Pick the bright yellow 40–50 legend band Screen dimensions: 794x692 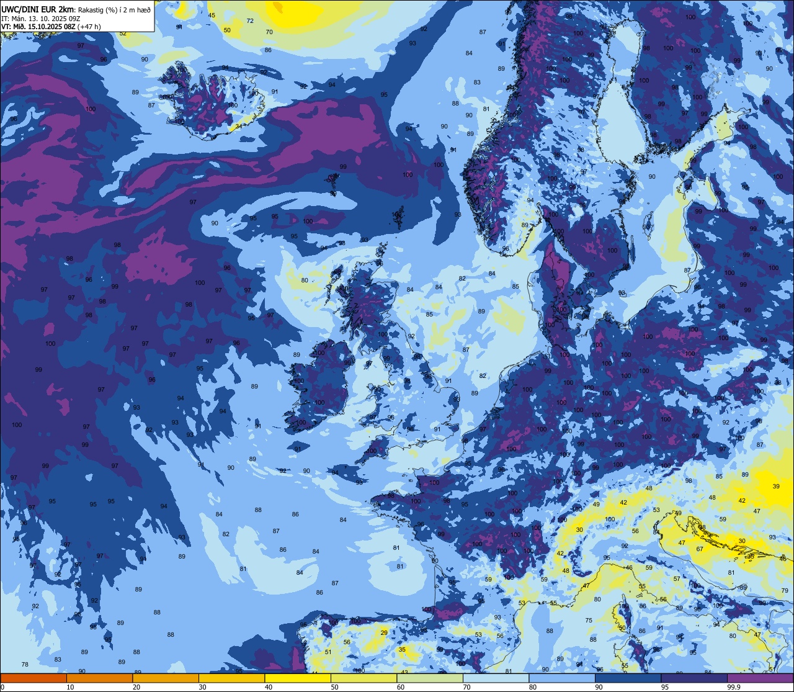(x=298, y=678)
